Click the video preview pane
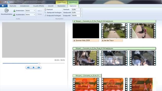The width and height of the screenshot is (162, 91). point(34,40)
